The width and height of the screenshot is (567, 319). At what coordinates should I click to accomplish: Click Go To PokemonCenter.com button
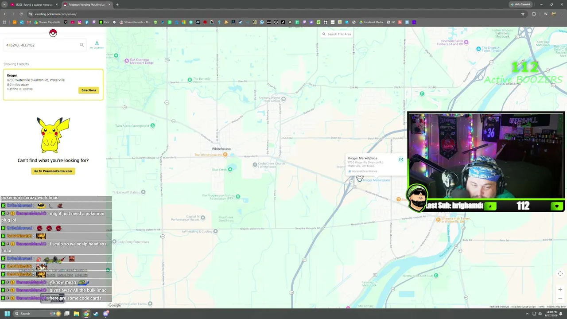point(53,171)
